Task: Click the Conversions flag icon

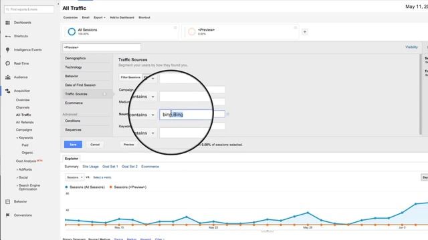Action: (7, 215)
